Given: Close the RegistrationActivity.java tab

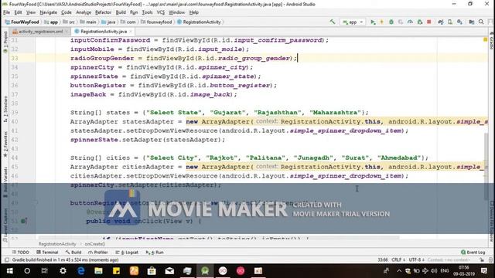Looking at the screenshot, I should (x=131, y=32).
